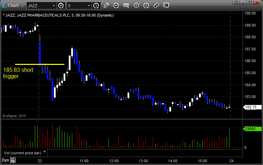Toggle the green link status indicator
Viewport: 263px width, 165px height.
tap(23, 6)
